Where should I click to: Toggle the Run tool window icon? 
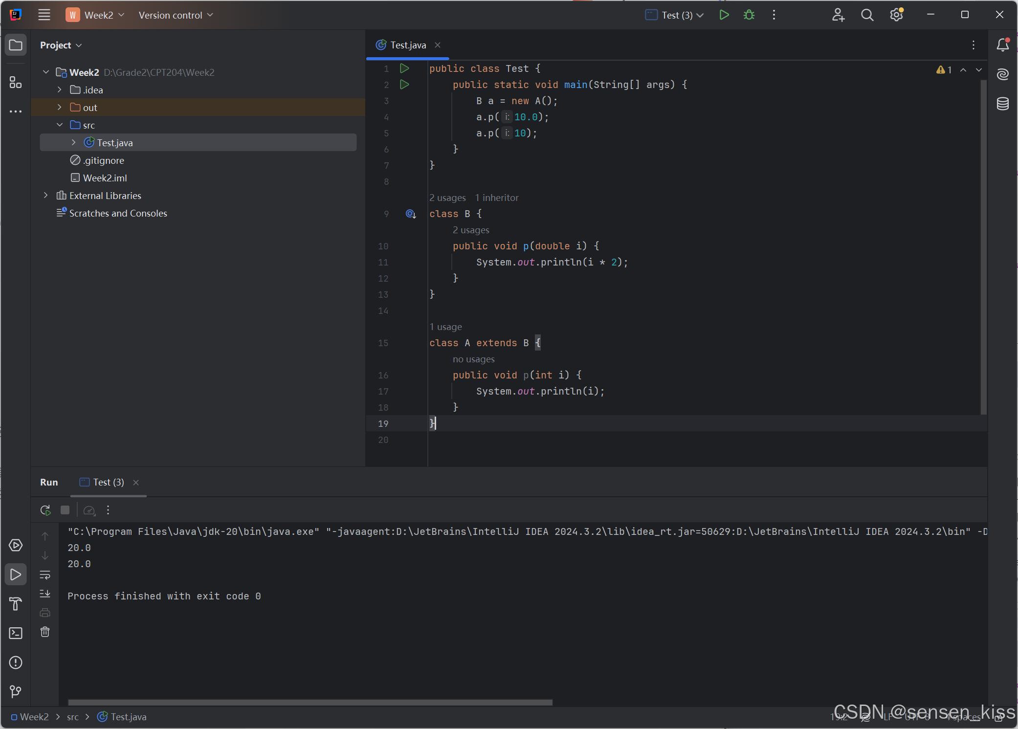[16, 574]
